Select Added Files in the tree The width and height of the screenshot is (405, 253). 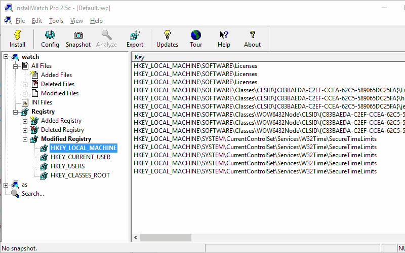pos(57,75)
